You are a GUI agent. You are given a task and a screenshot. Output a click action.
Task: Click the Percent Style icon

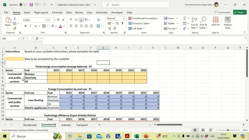(117, 23)
